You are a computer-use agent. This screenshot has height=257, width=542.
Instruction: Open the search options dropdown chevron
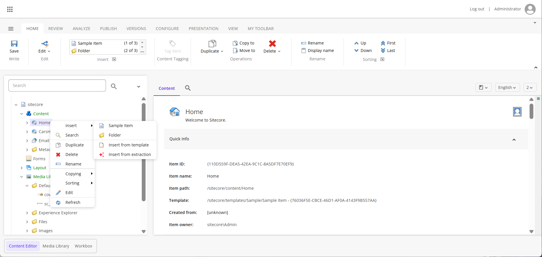click(139, 87)
